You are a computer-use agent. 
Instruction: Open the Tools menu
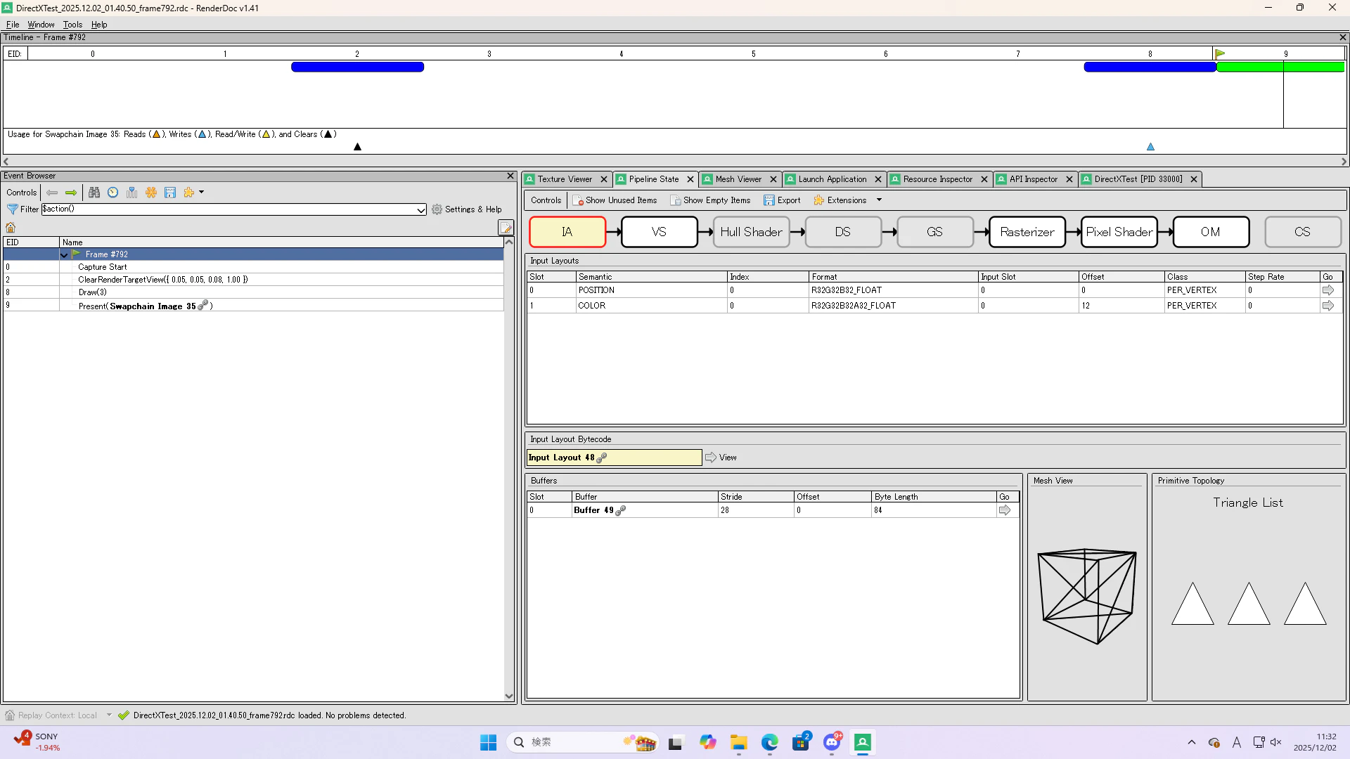(72, 25)
